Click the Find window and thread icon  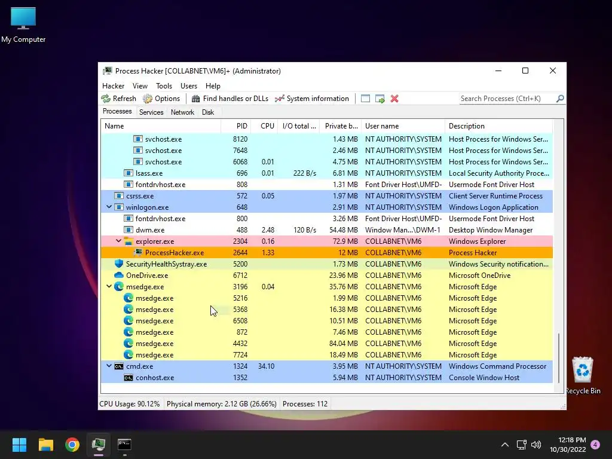(380, 99)
